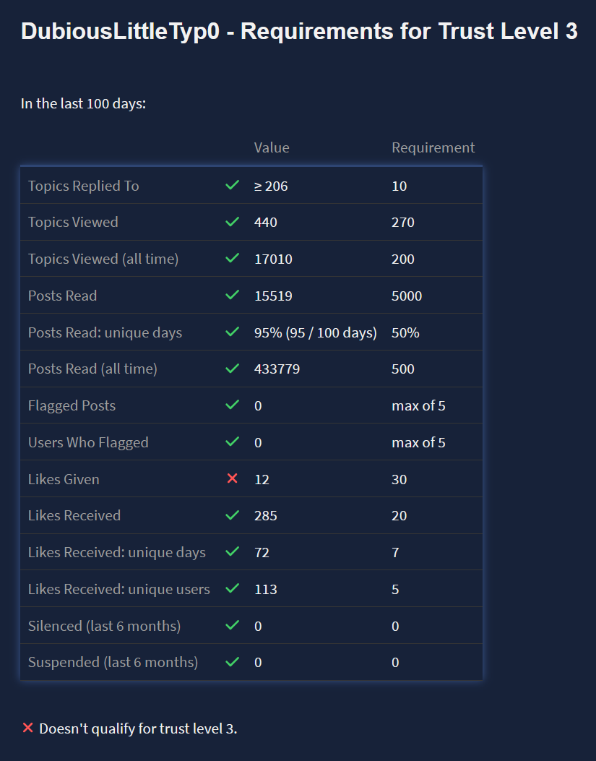Click the Likes Received: unique days label
This screenshot has height=761, width=596.
point(116,552)
